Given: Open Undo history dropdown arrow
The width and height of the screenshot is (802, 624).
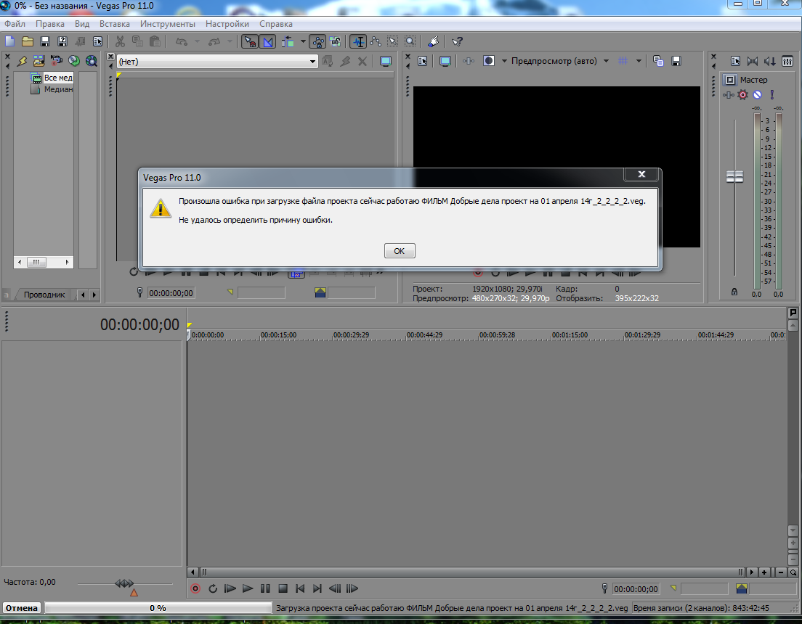Looking at the screenshot, I should [x=197, y=41].
